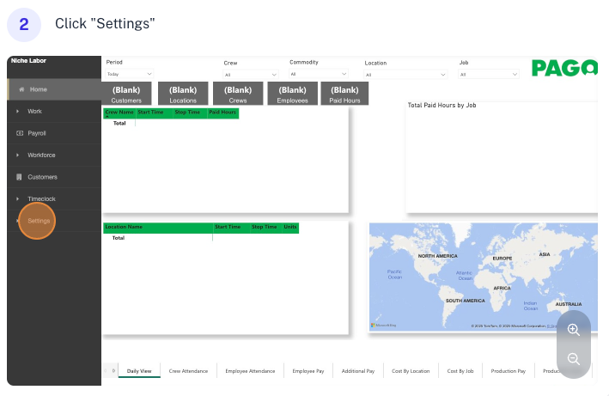Expand the Timeclock menu arrow
The width and height of the screenshot is (609, 396).
(x=18, y=199)
